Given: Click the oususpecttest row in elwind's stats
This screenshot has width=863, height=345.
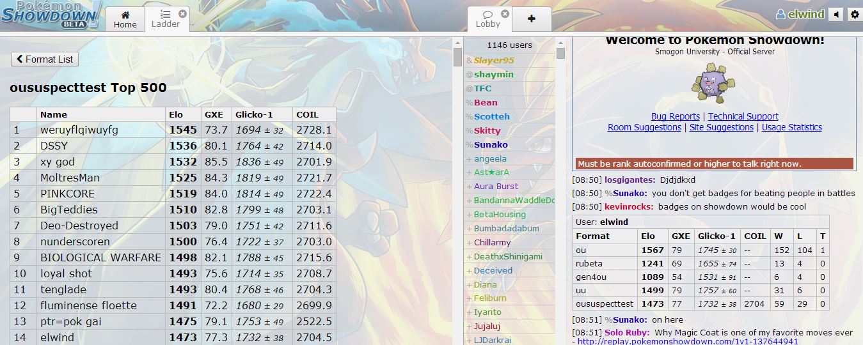Looking at the screenshot, I should (701, 303).
